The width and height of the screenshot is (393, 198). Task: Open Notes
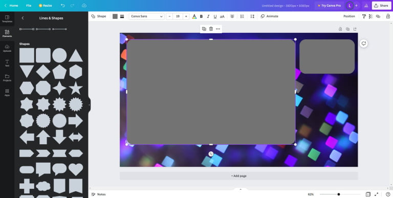98,194
